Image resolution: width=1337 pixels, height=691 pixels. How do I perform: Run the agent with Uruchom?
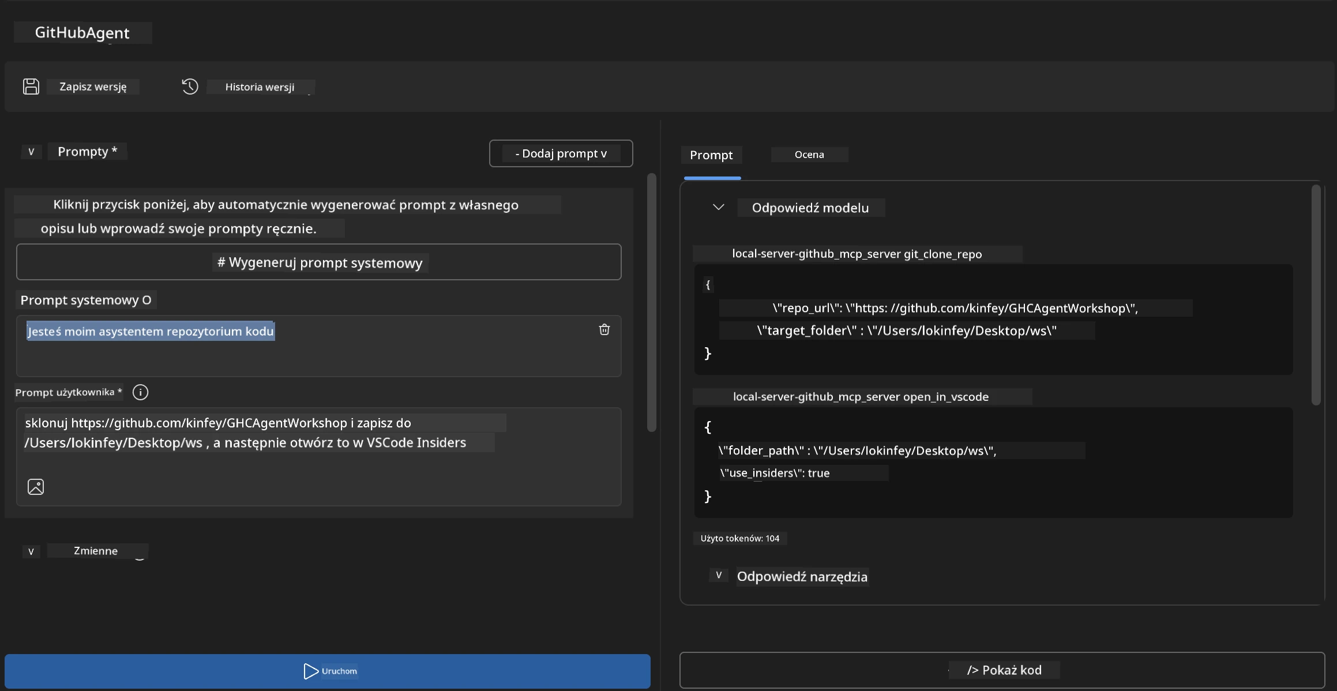(x=328, y=671)
